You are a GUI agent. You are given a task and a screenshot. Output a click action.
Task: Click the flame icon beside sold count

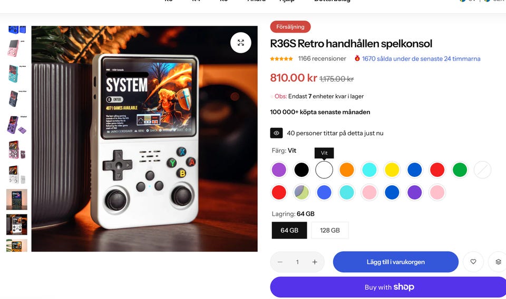coord(357,58)
